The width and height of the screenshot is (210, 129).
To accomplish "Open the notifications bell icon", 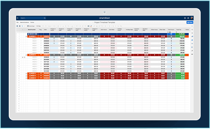I will (188, 18).
